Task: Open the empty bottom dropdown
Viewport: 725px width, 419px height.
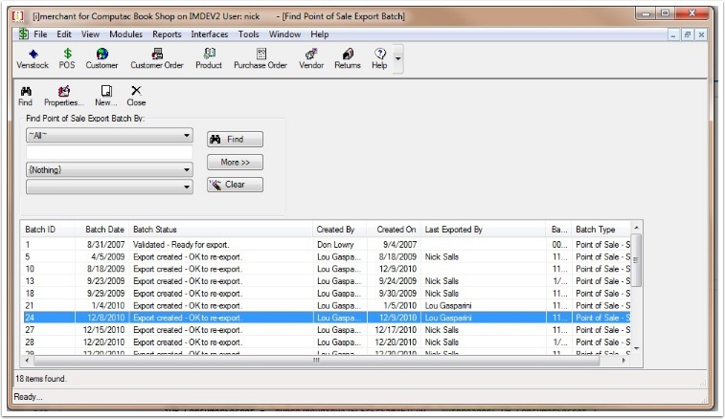Action: pos(187,187)
